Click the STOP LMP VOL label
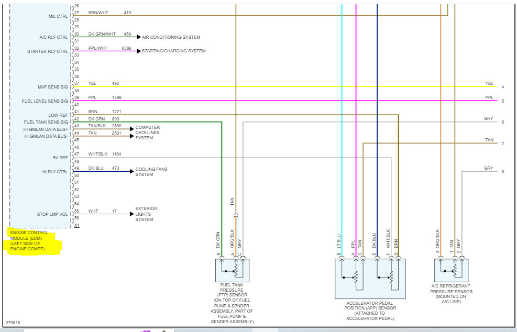Screen dimensions: 517x332 click(x=52, y=214)
